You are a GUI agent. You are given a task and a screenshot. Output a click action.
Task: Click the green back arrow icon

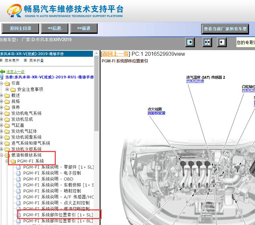[x=3, y=72]
